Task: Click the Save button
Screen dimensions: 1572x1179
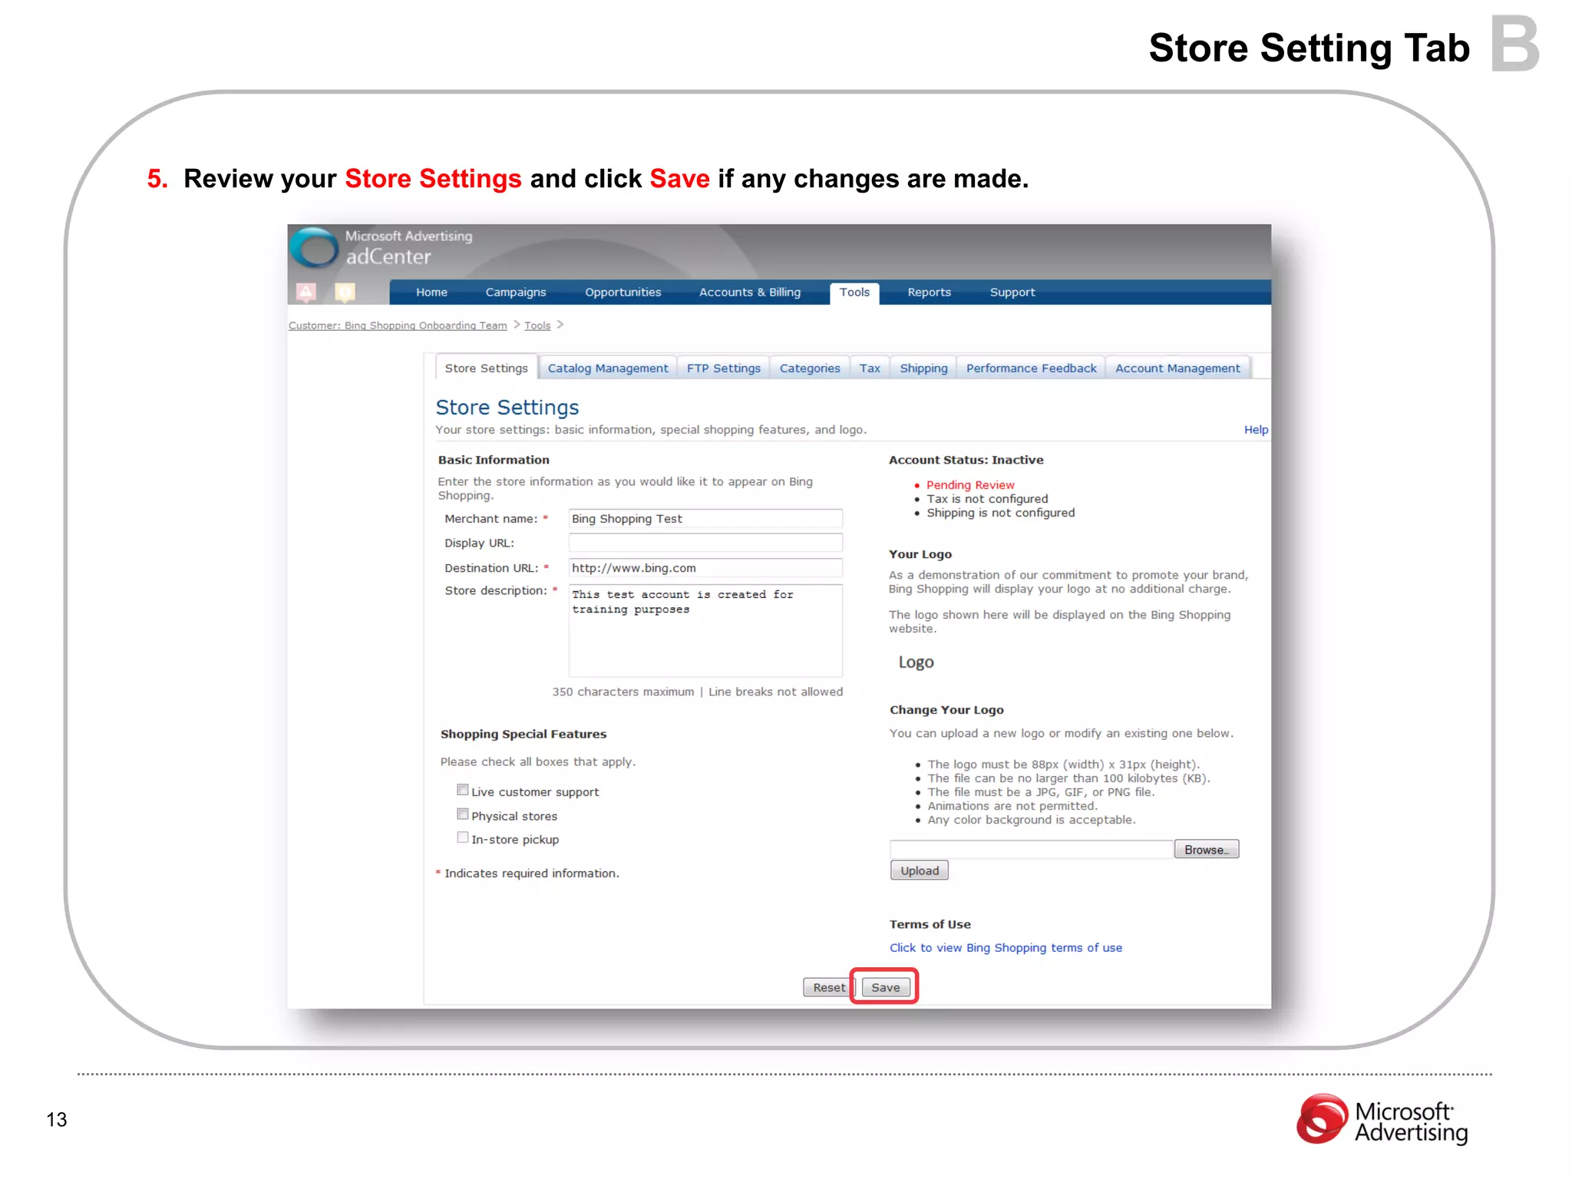Action: (x=886, y=987)
